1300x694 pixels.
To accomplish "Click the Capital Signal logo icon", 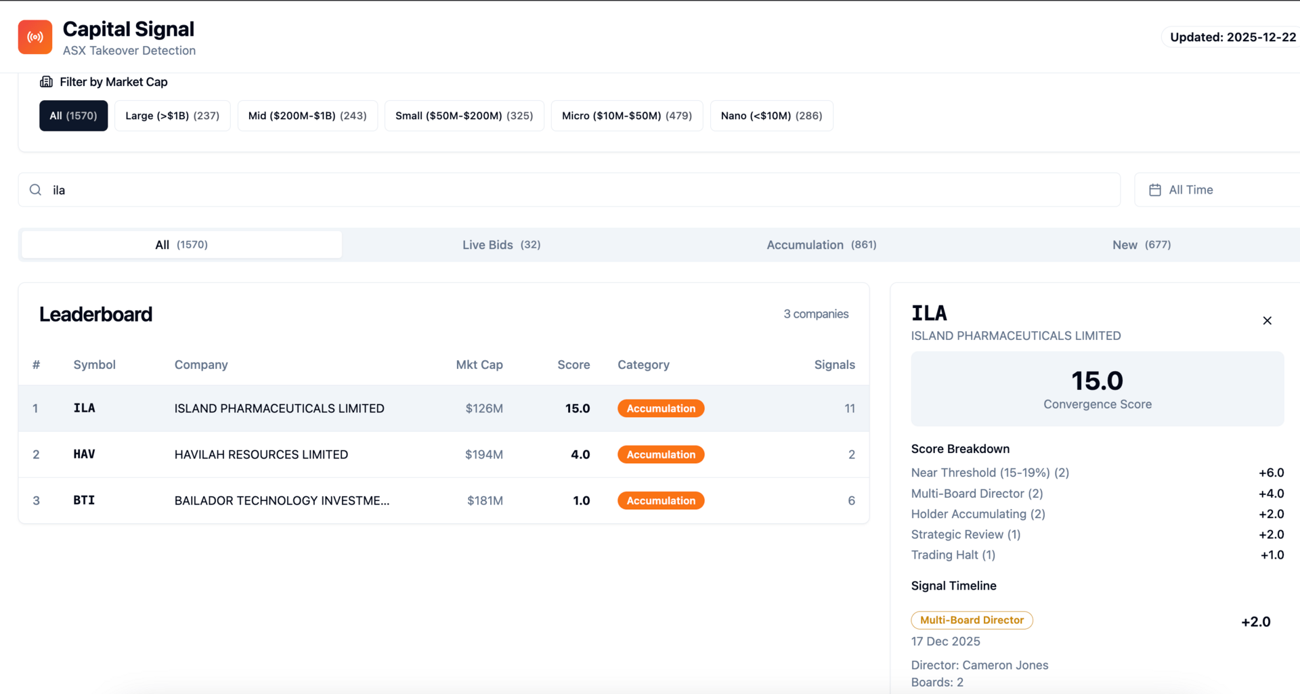I will click(35, 37).
